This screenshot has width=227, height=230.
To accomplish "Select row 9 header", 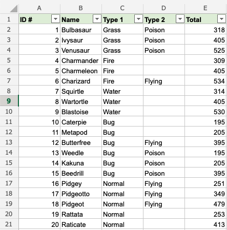I will click(9, 101).
